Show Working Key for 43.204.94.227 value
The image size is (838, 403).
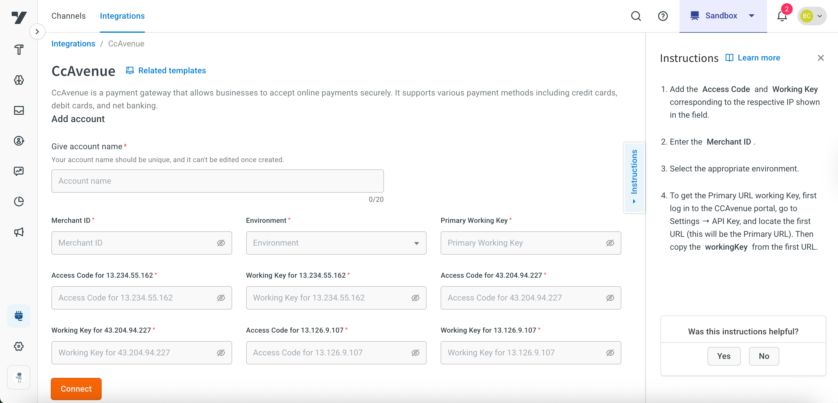point(221,352)
